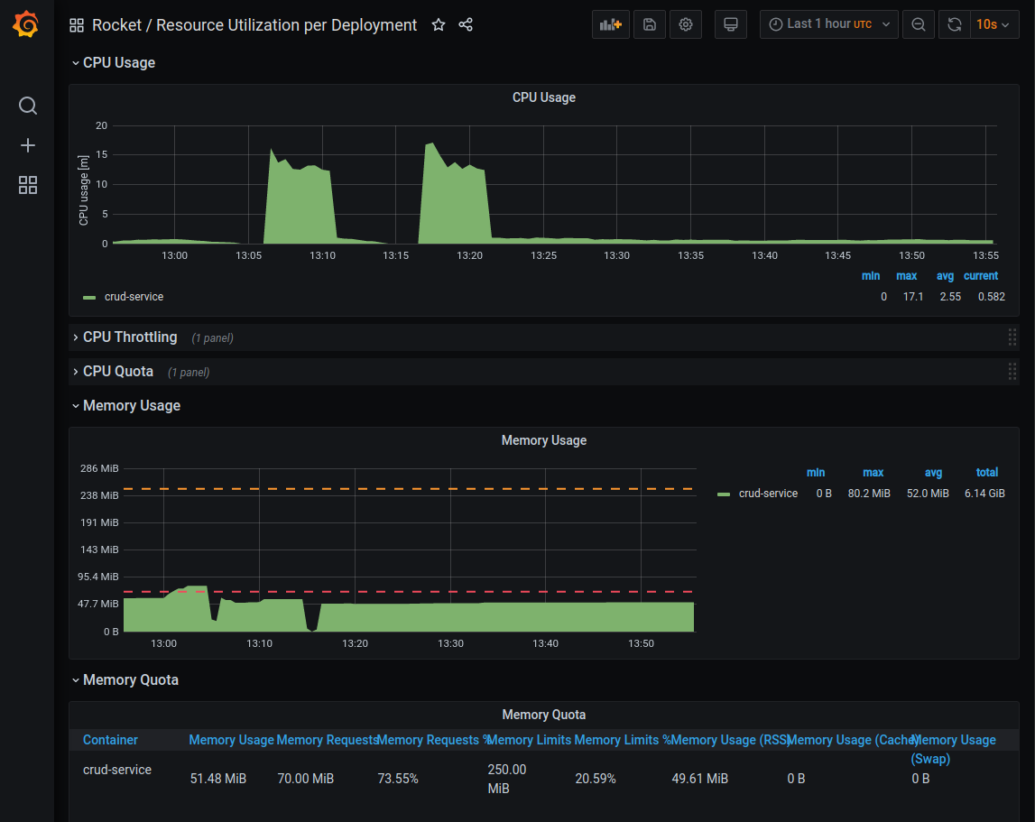Zoom out the time range
The image size is (1035, 822).
pyautogui.click(x=918, y=24)
